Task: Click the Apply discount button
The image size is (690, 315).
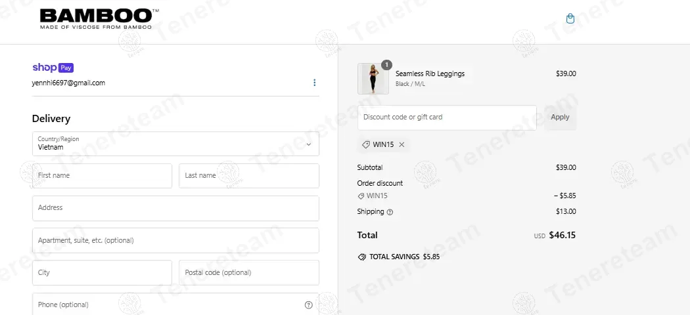Action: tap(560, 117)
